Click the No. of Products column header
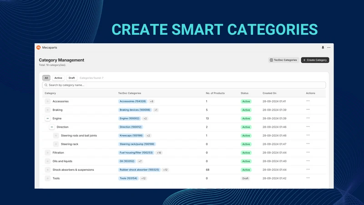Screen dimensions: 364x205 coord(215,93)
